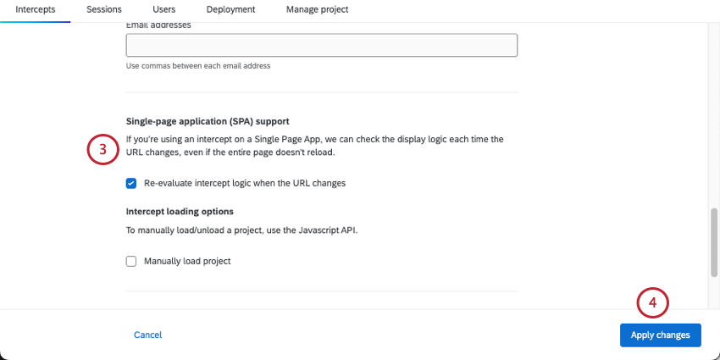Image resolution: width=720 pixels, height=360 pixels.
Task: Click the 'Re-evaluate intercept logic when the URL changes' label
Action: click(245, 183)
